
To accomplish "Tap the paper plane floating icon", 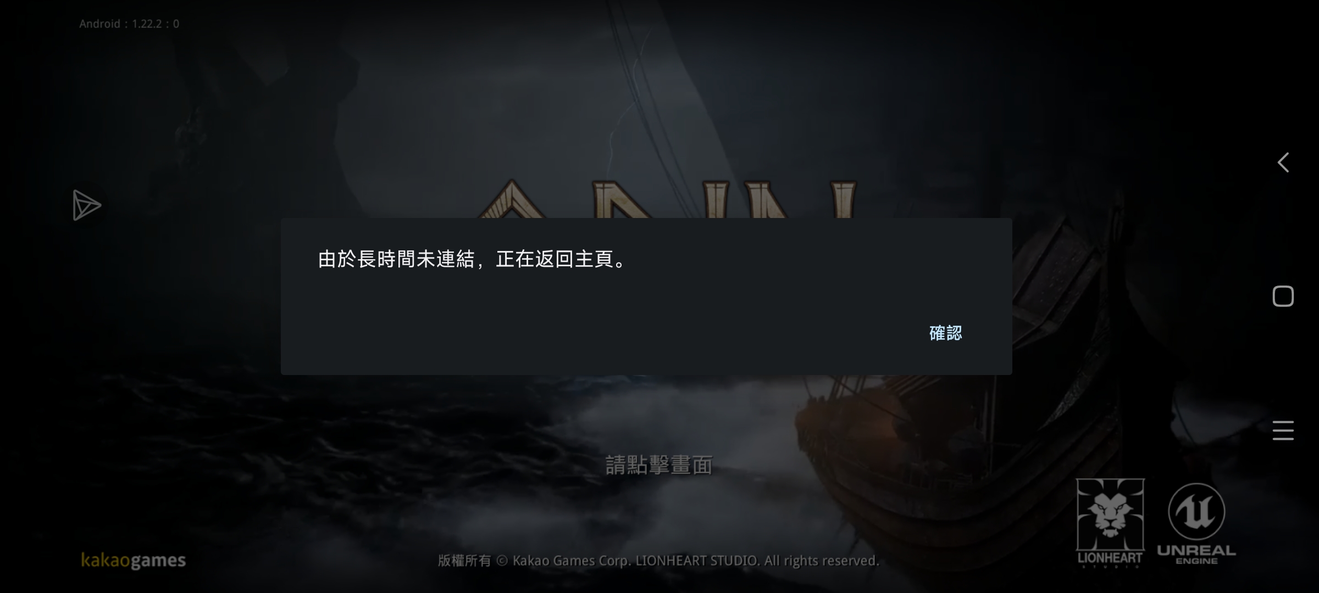I will 86,205.
